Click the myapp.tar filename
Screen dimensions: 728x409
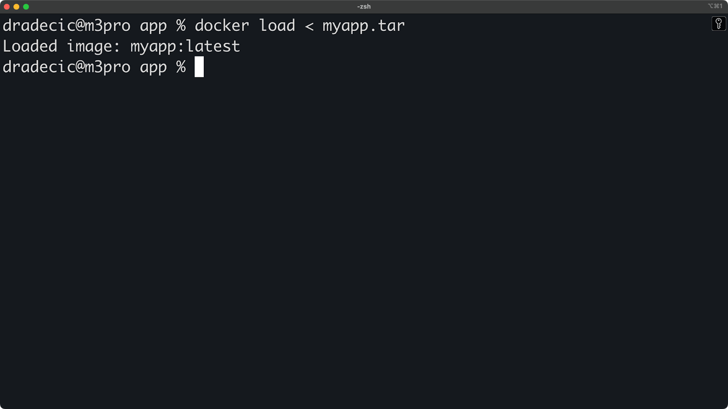364,26
